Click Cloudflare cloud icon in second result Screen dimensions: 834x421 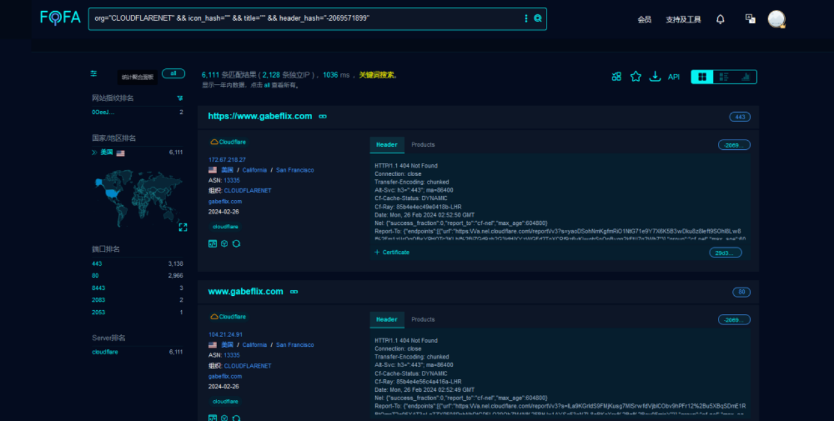tap(214, 316)
